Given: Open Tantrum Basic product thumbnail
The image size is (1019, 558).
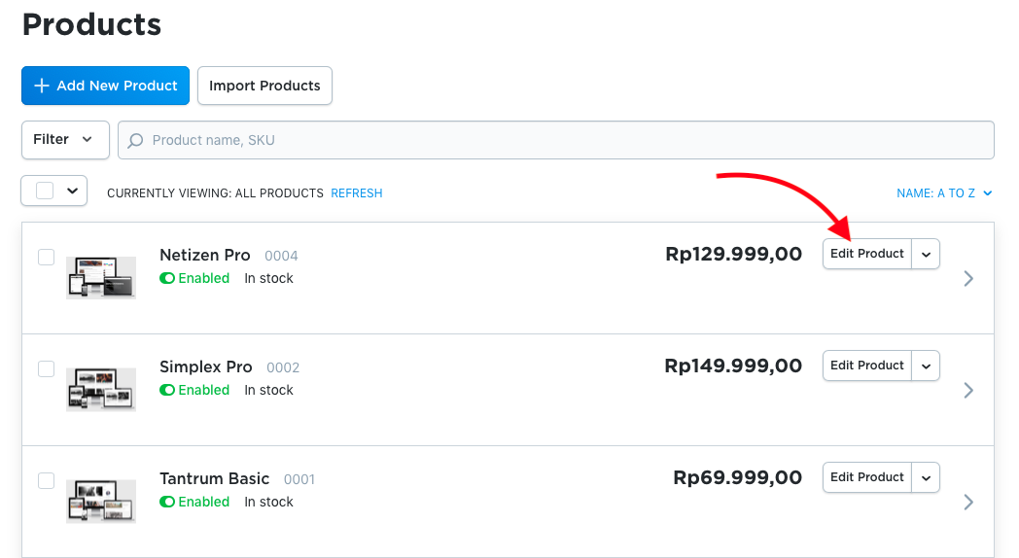Looking at the screenshot, I should coord(101,501).
